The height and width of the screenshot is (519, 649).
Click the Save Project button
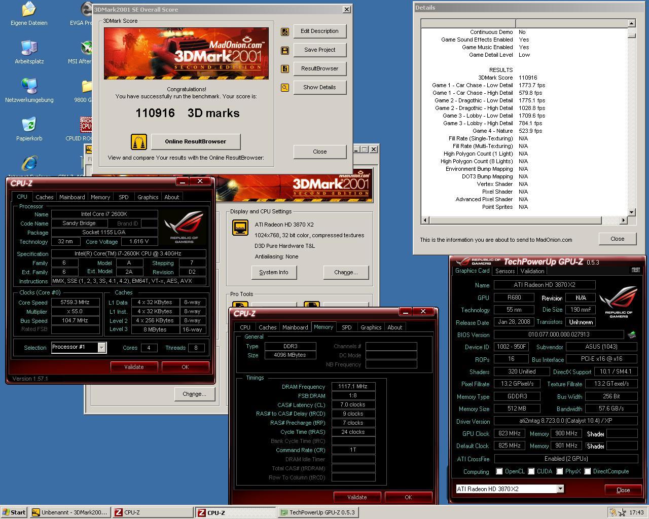click(319, 50)
